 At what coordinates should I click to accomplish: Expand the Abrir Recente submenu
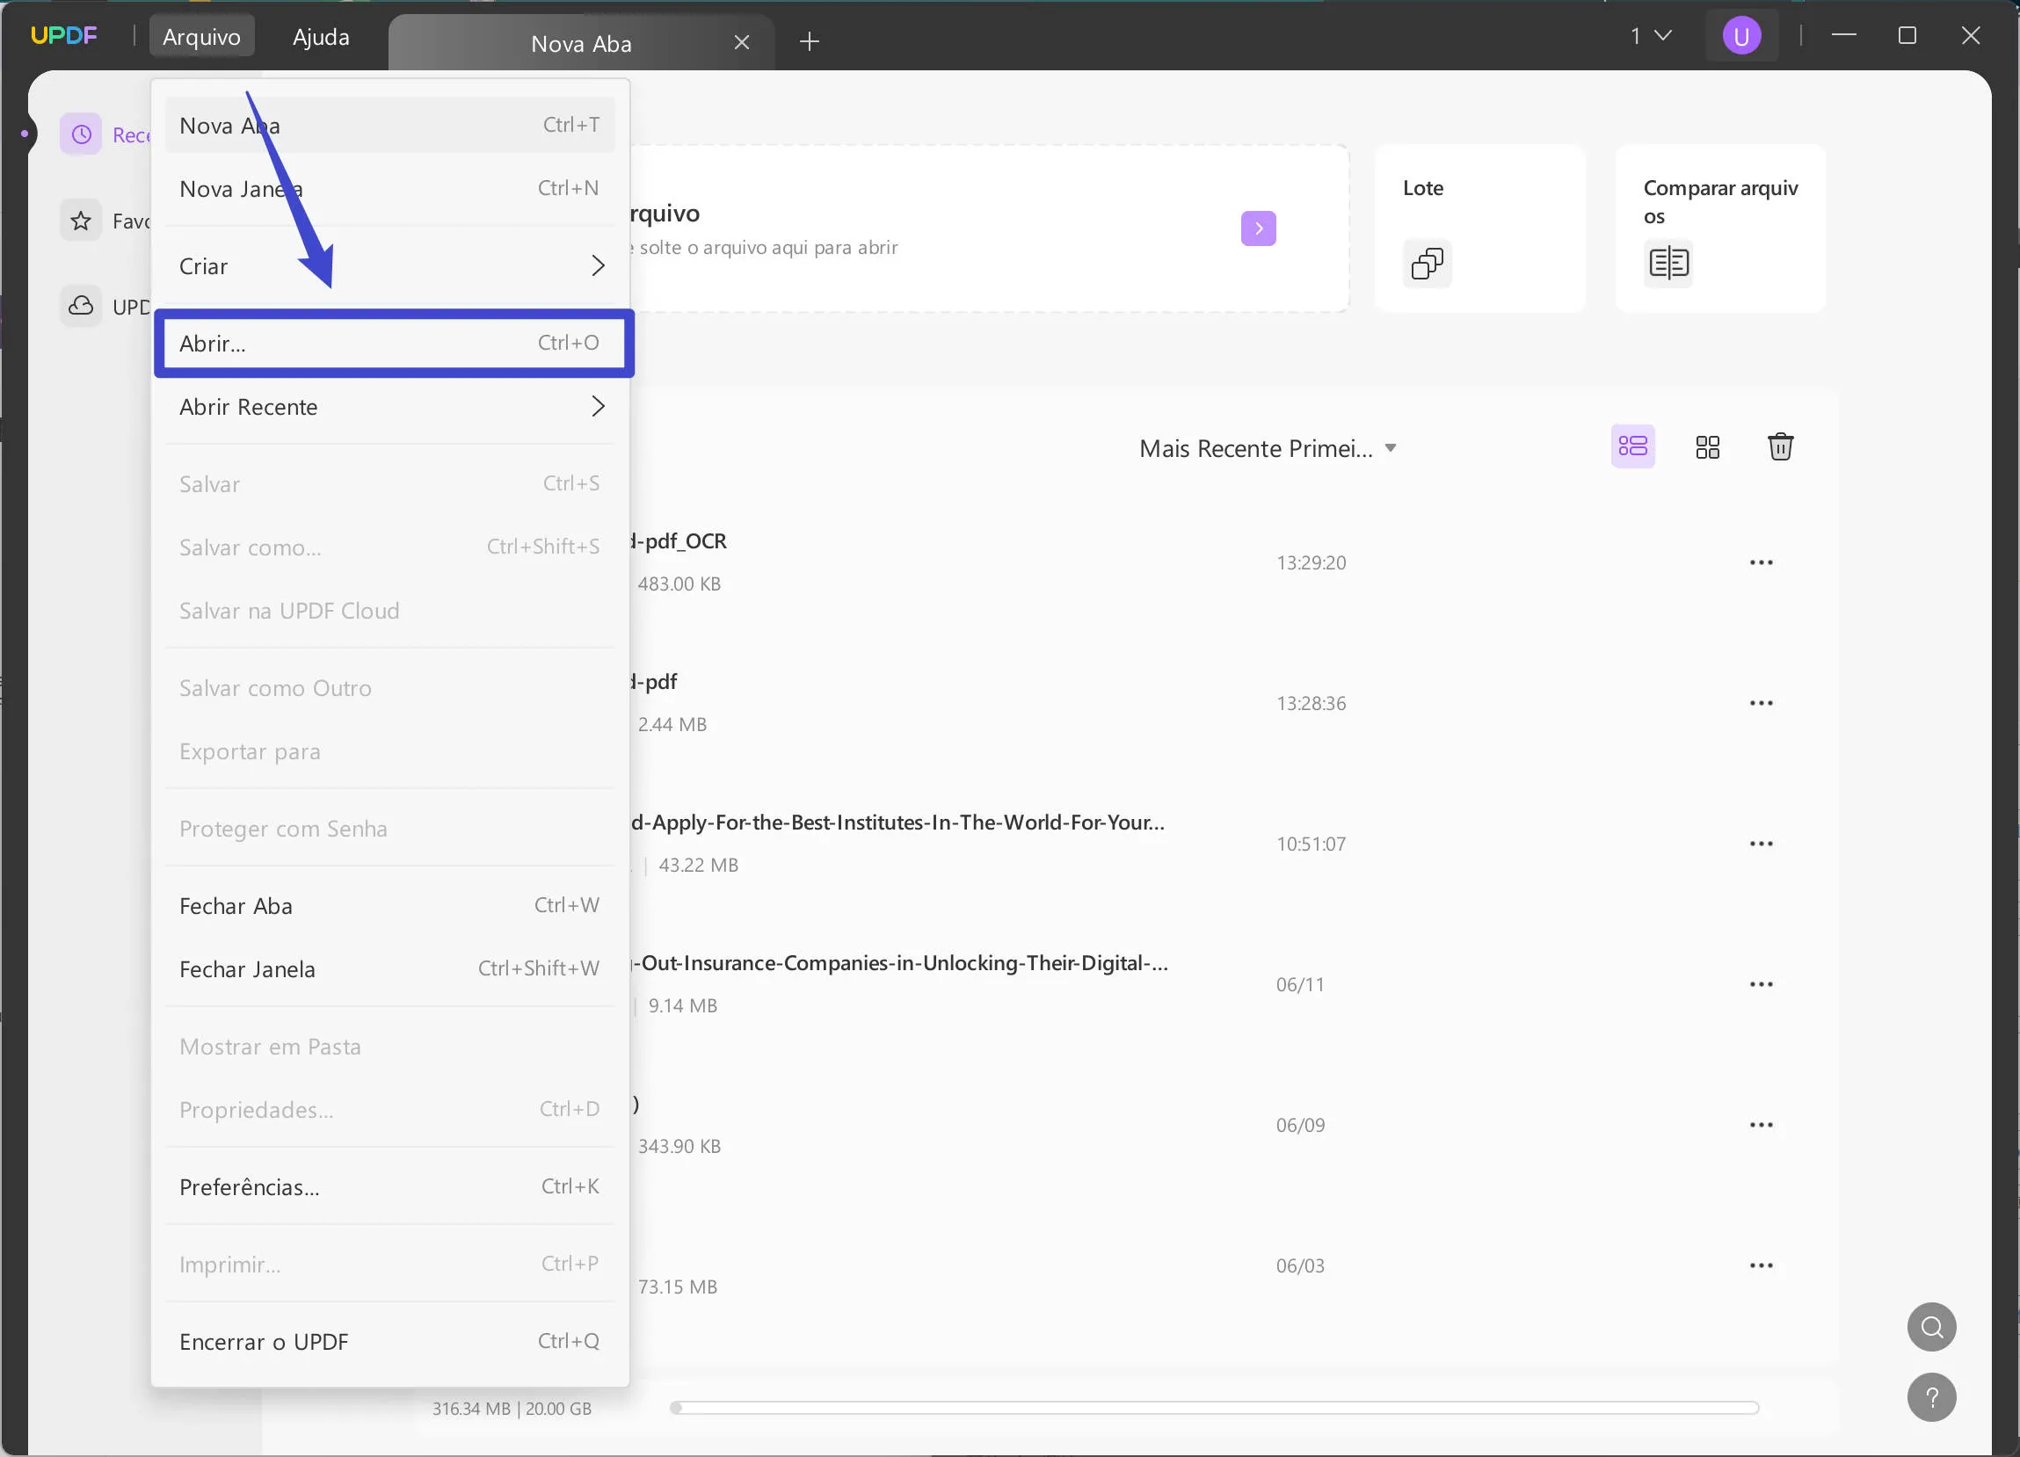[x=392, y=406]
